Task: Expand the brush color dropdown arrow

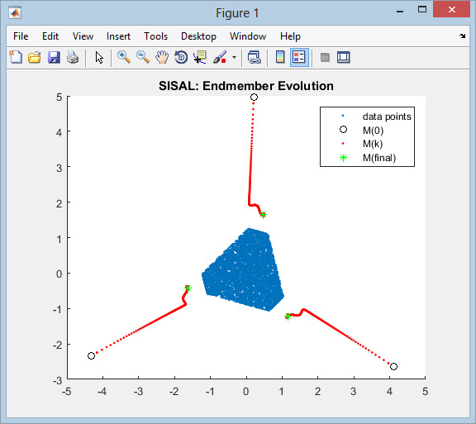Action: tap(234, 57)
